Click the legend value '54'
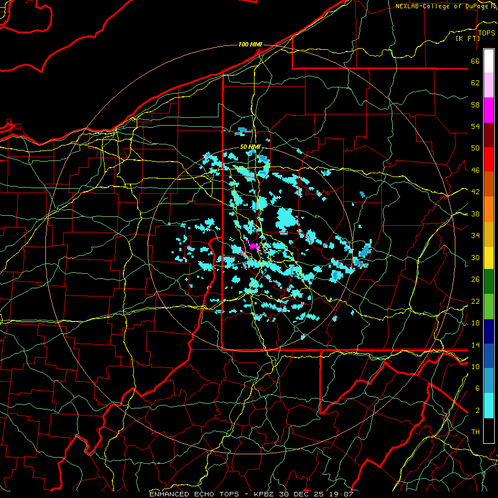 [475, 126]
